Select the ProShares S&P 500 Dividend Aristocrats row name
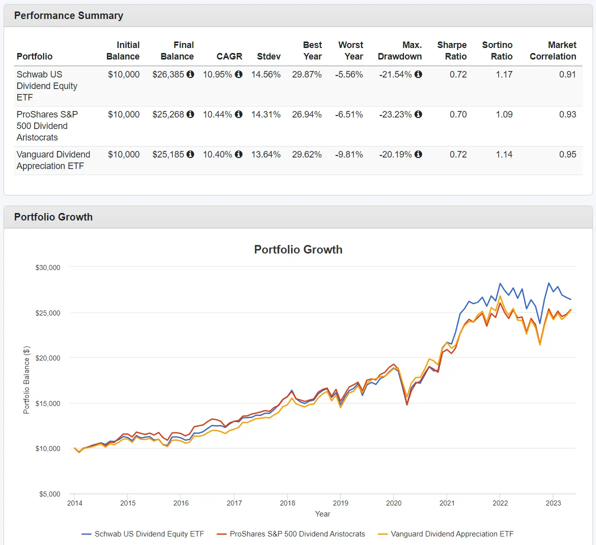The height and width of the screenshot is (545, 596). [47, 126]
